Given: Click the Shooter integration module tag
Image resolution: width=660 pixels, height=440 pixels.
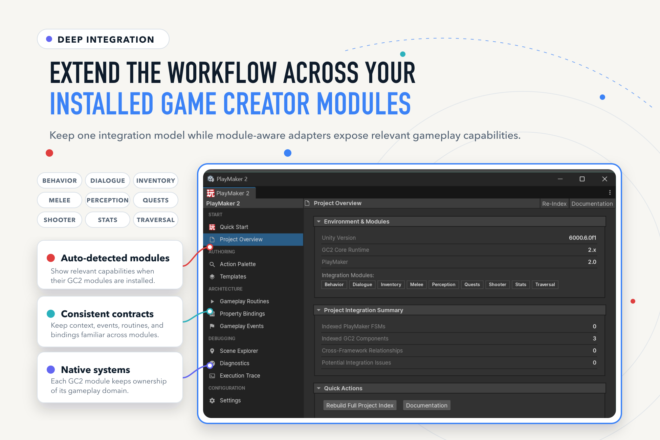Looking at the screenshot, I should point(498,285).
